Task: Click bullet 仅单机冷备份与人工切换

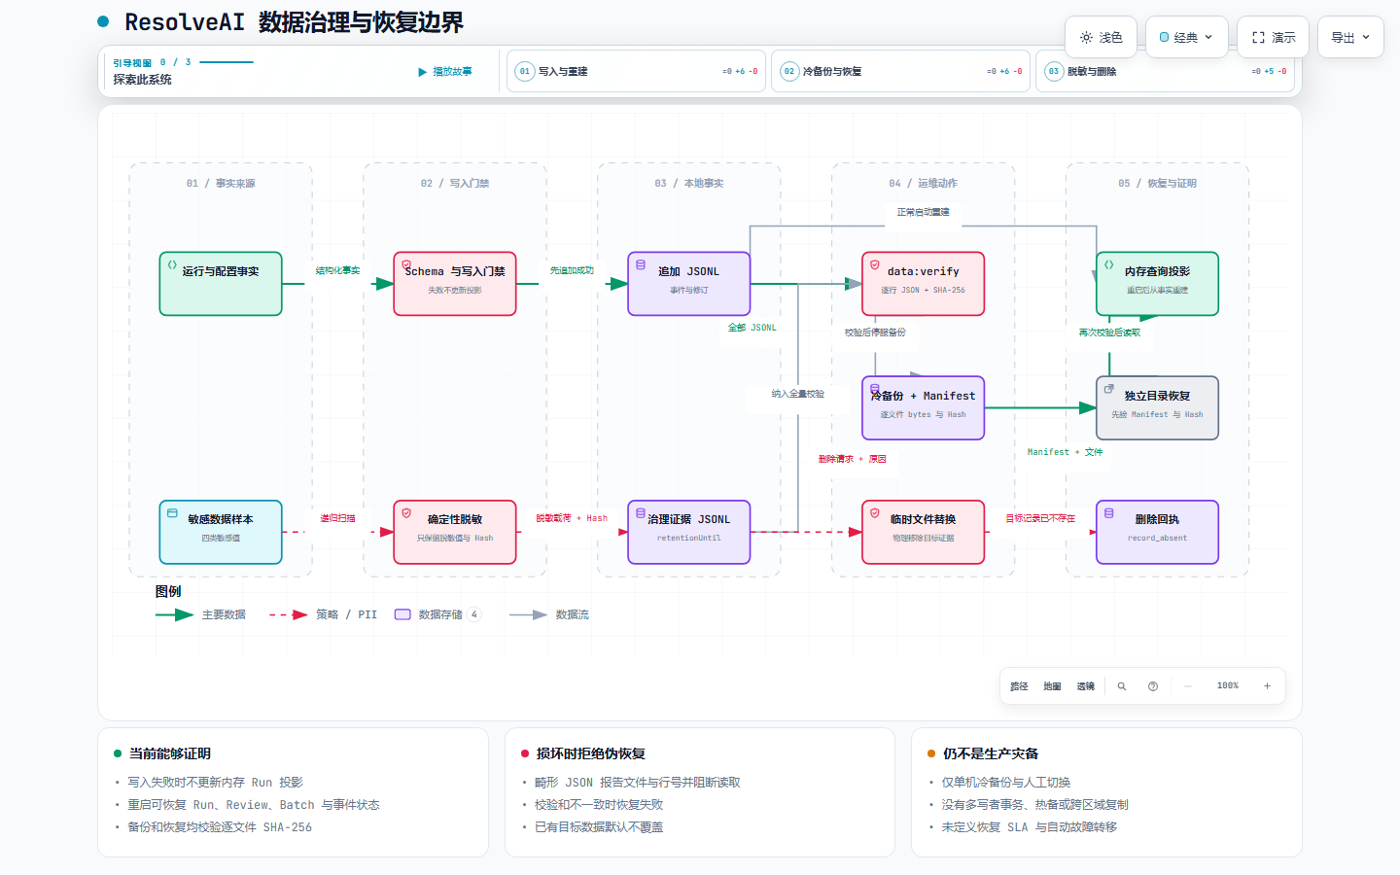Action: [x=1006, y=783]
